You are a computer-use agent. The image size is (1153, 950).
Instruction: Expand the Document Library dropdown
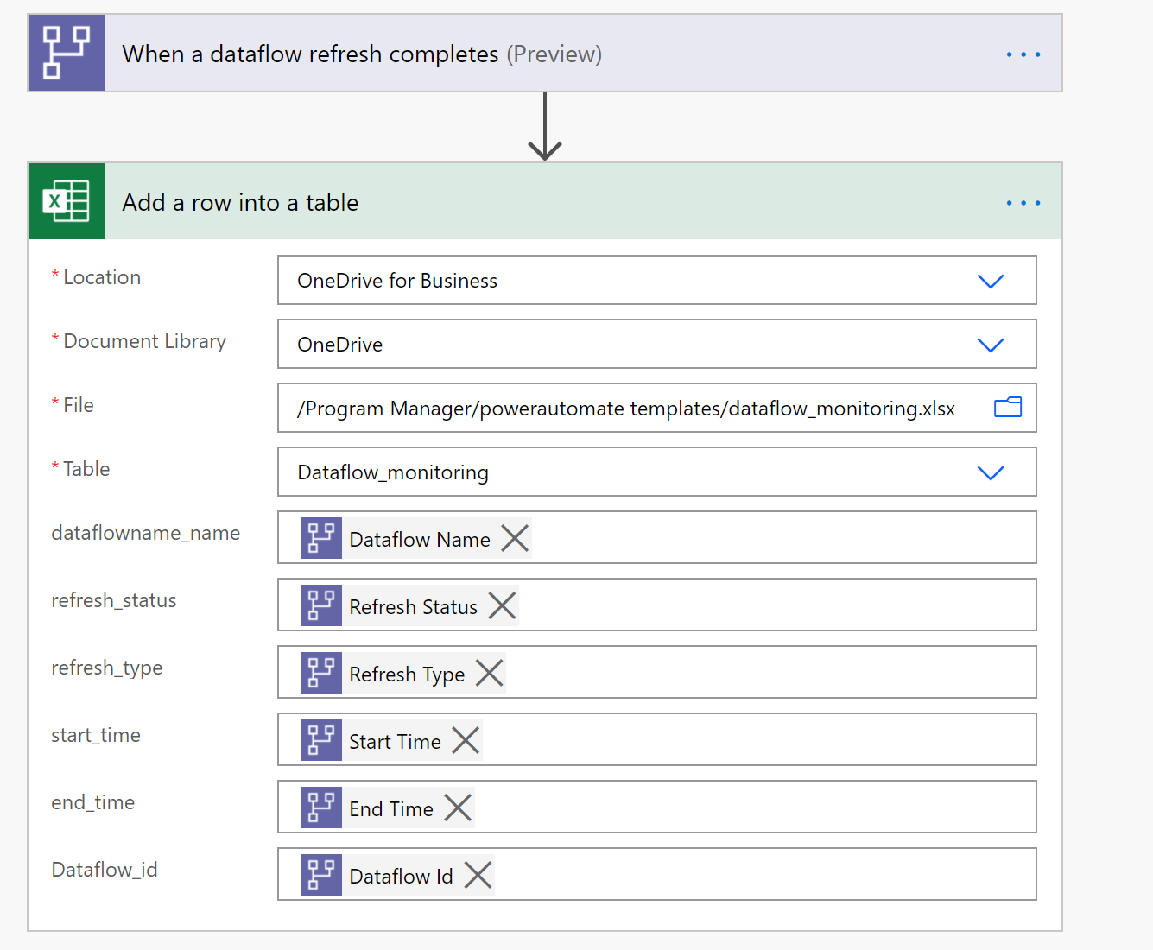tap(990, 345)
